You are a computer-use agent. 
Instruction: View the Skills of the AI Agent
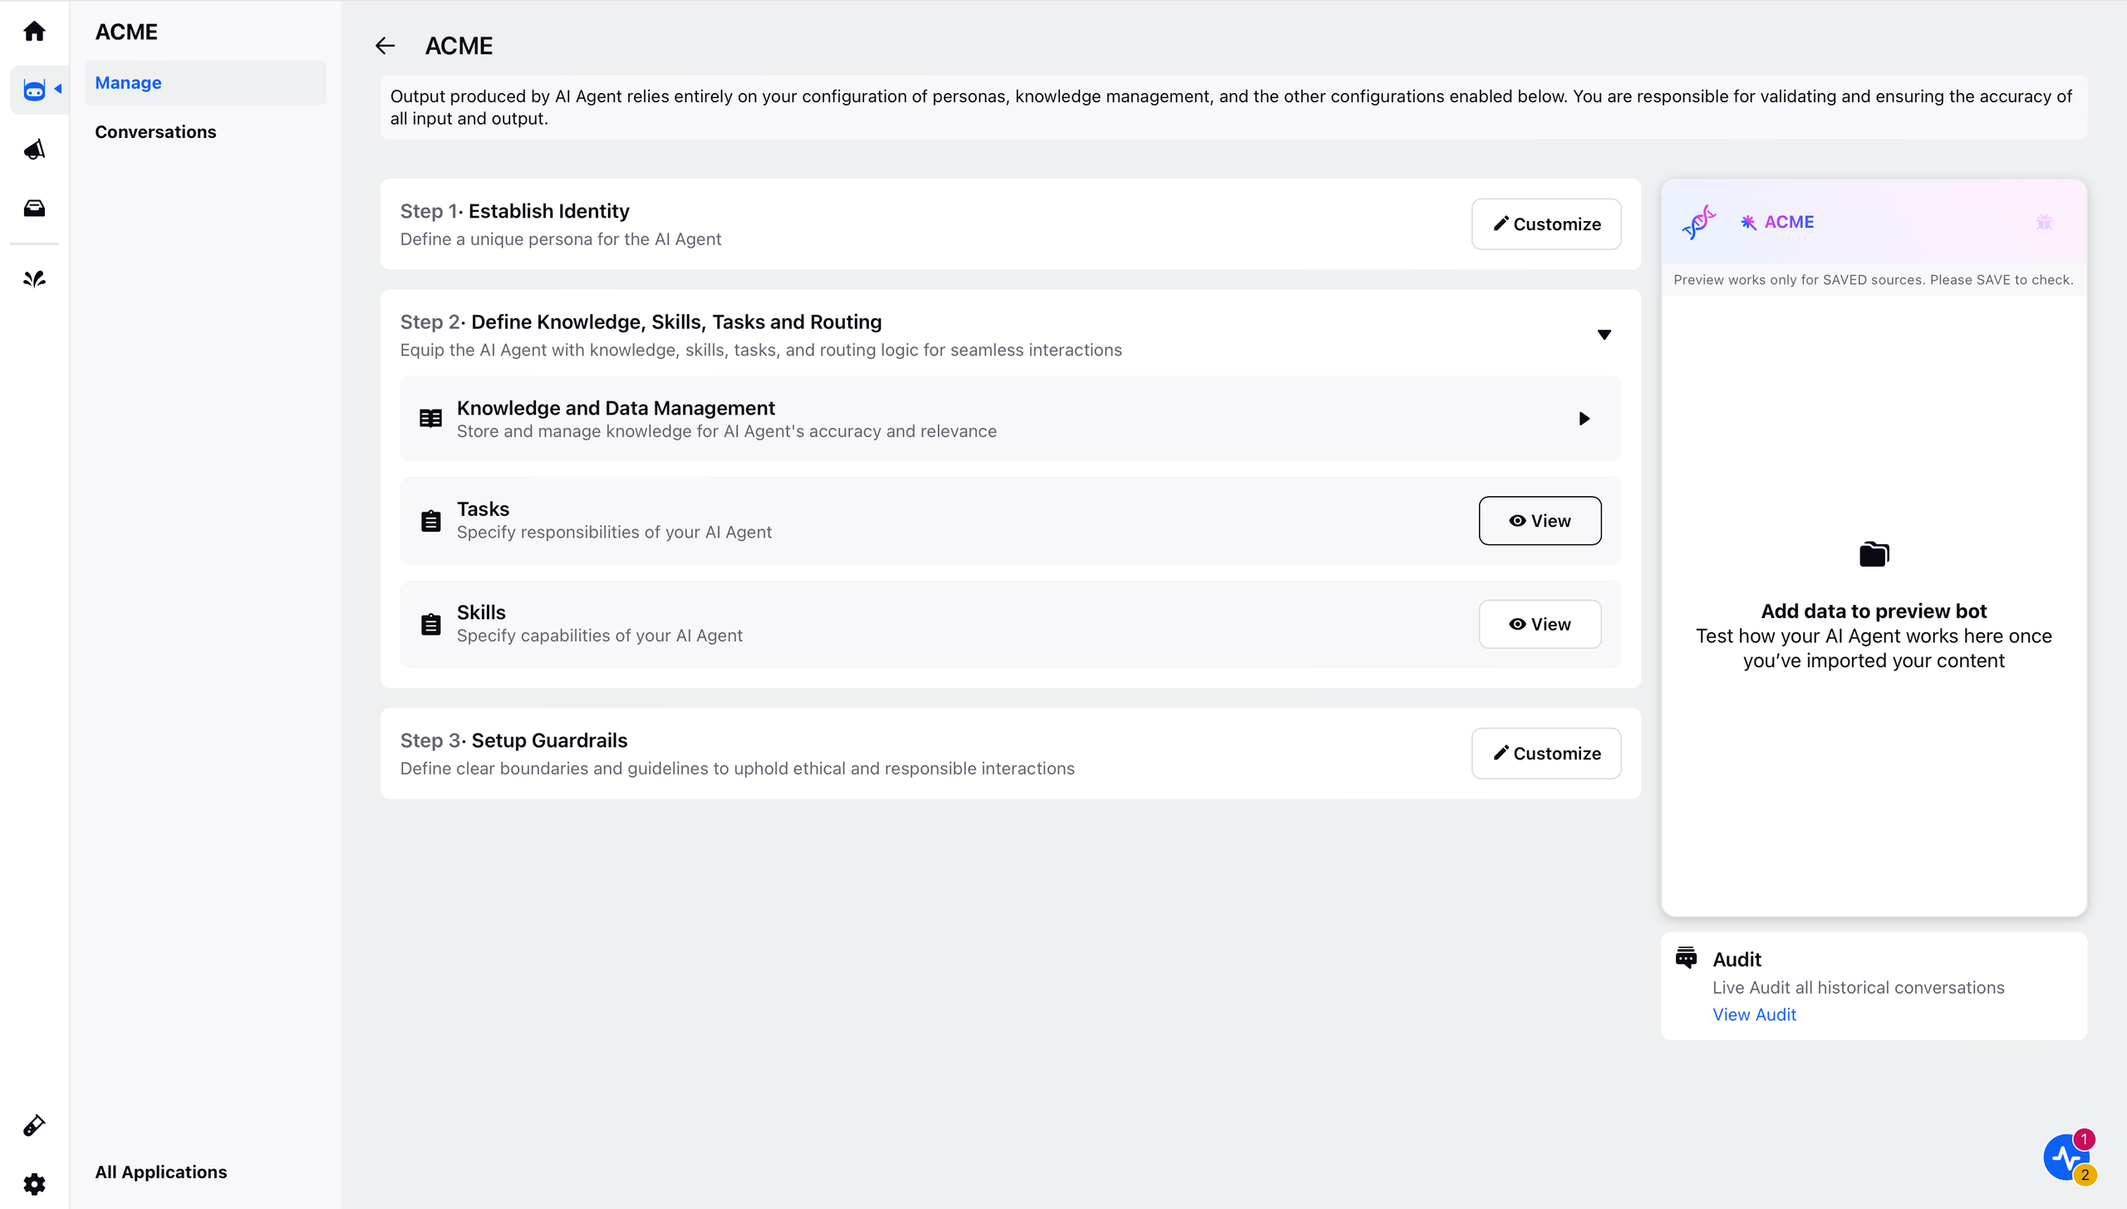[1540, 624]
